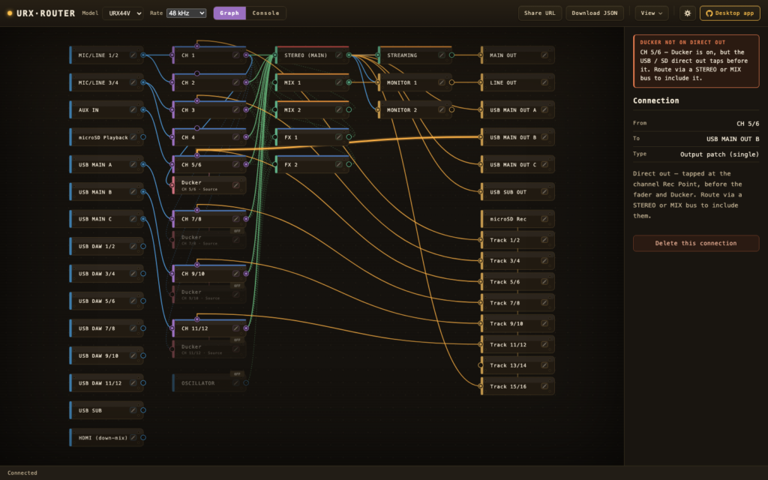Click the edit pencil on CH 5/6 node
This screenshot has height=480, width=768.
(235, 164)
